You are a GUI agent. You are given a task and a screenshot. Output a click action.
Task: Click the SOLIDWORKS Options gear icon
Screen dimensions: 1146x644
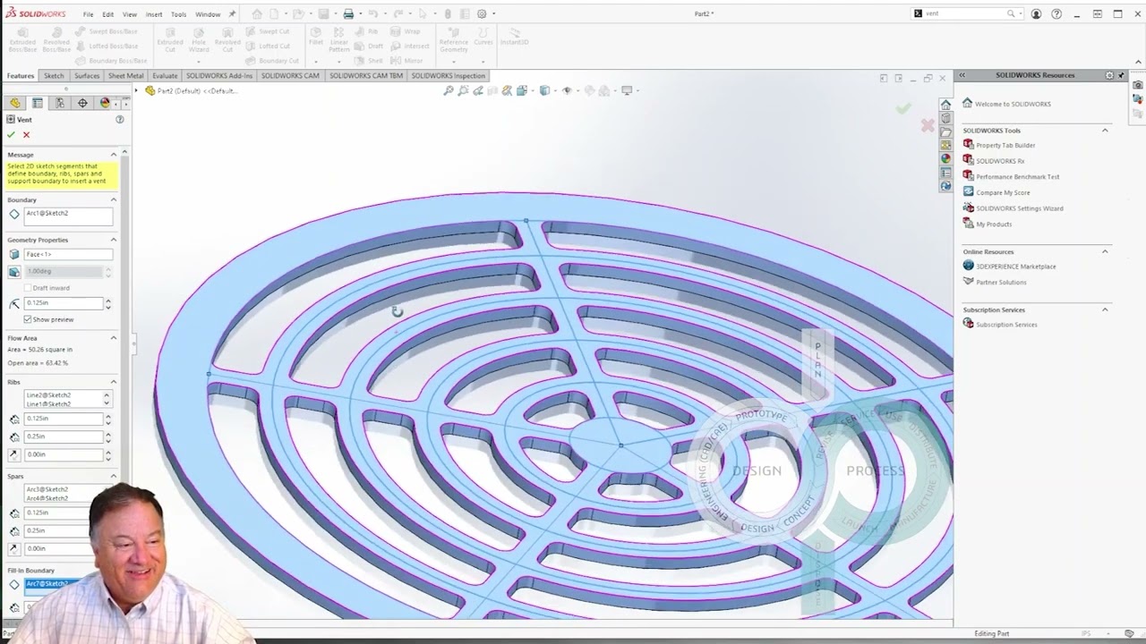[x=482, y=14]
